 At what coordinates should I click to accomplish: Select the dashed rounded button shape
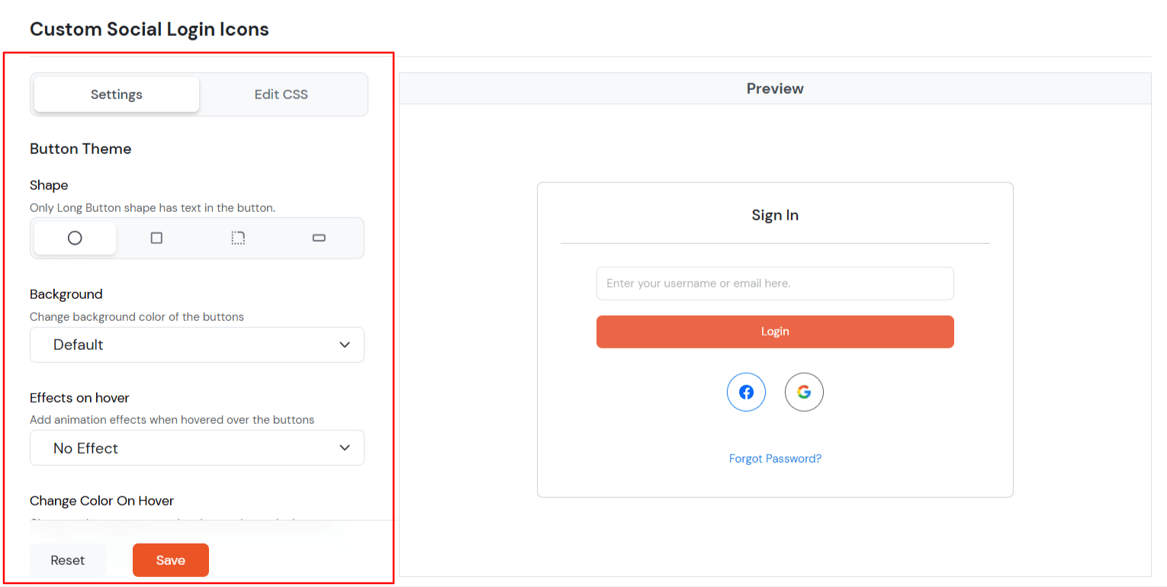coord(238,238)
